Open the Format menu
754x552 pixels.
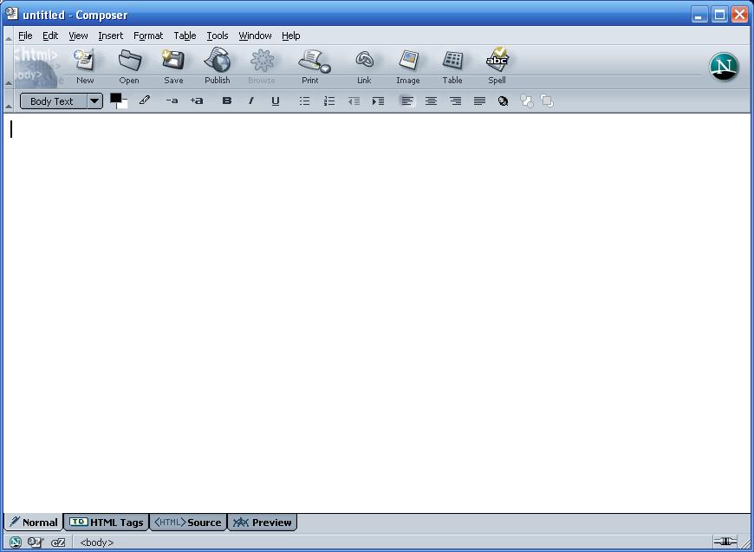pyautogui.click(x=148, y=36)
